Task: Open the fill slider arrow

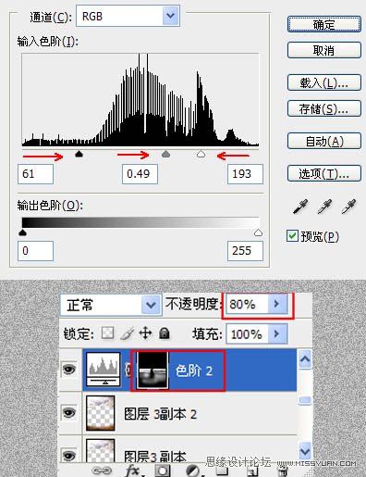Action: 277,333
